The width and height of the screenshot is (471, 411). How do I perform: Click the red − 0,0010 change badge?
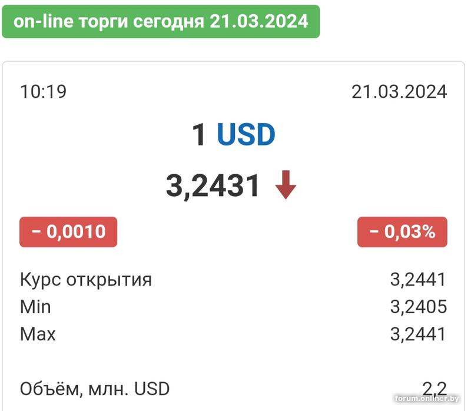68,232
